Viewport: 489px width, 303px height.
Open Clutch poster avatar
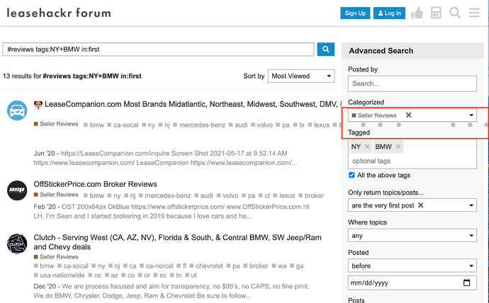pyautogui.click(x=17, y=244)
